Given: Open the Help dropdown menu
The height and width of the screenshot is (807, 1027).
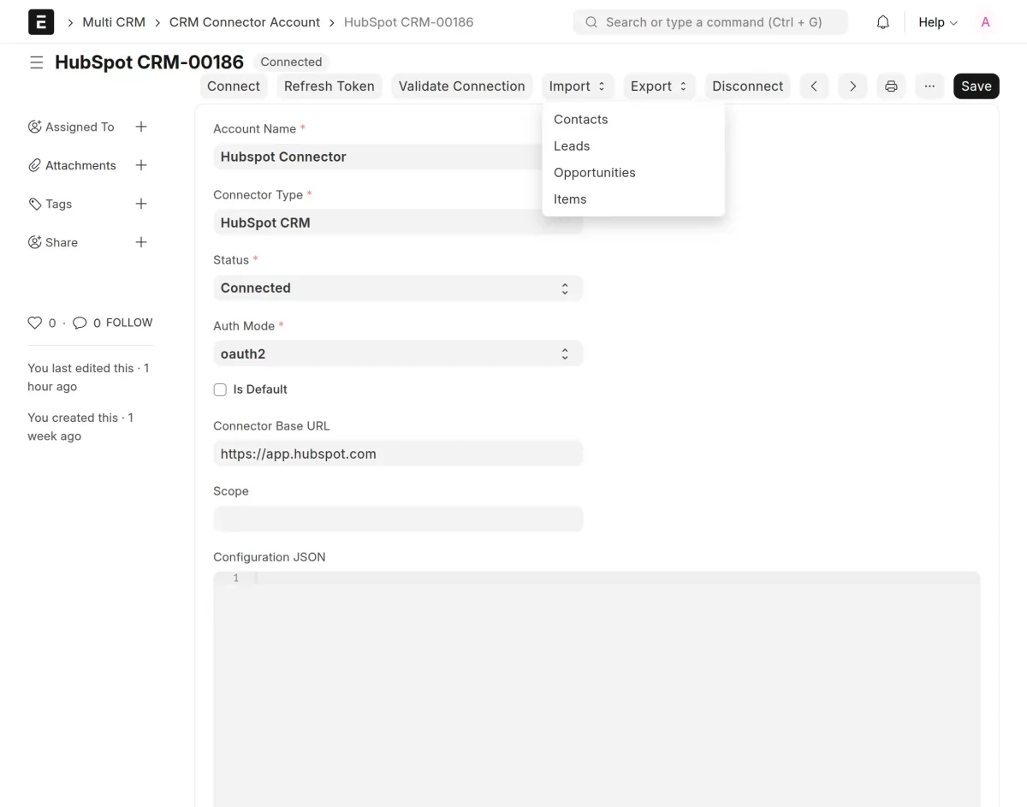Looking at the screenshot, I should click(x=938, y=22).
